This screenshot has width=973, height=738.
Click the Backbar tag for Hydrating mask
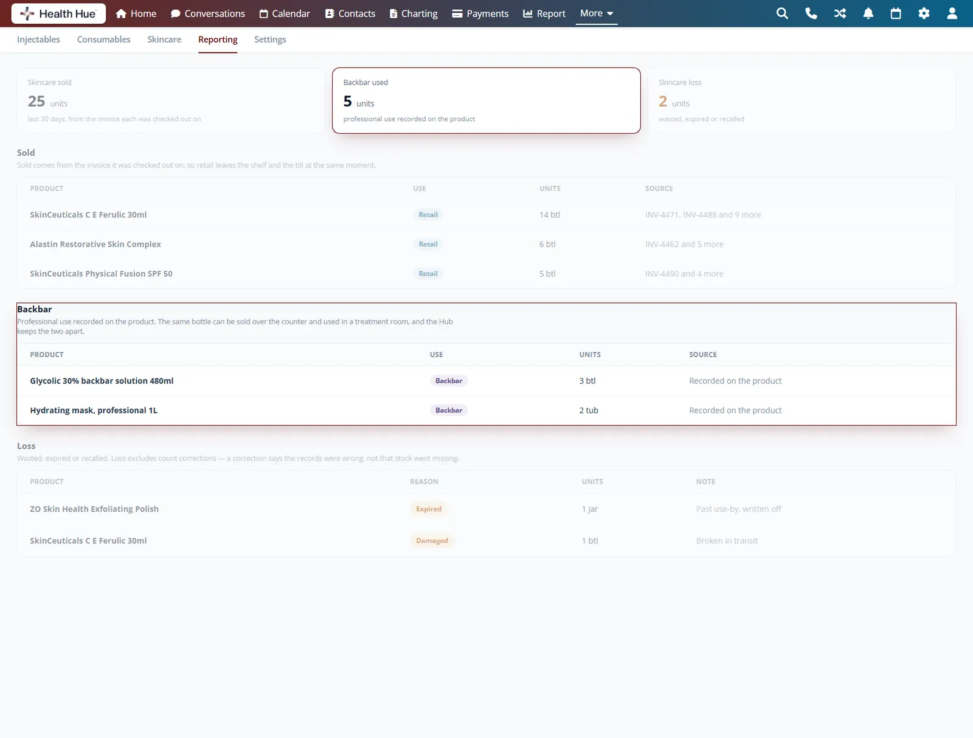coord(449,410)
